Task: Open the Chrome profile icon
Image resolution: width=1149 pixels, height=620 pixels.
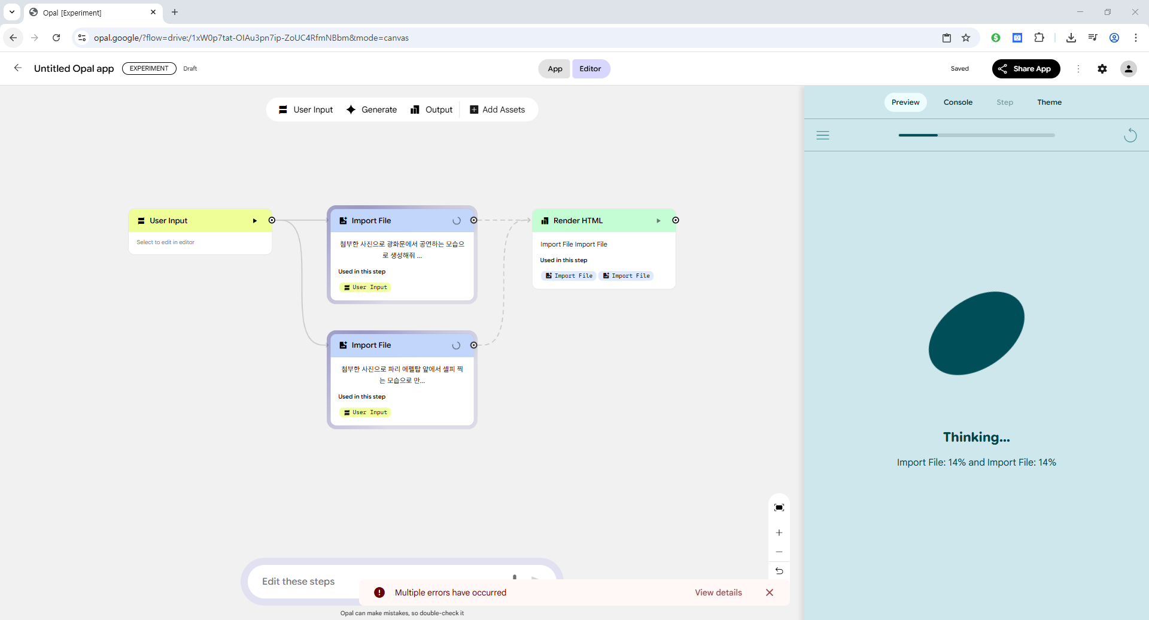Action: point(1114,38)
